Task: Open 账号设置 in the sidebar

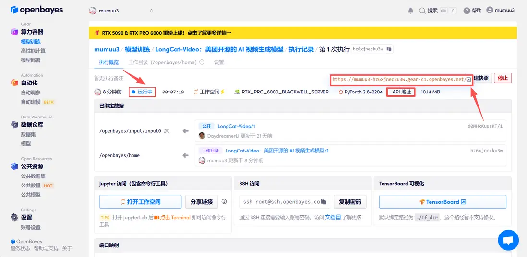Action: tap(31, 227)
